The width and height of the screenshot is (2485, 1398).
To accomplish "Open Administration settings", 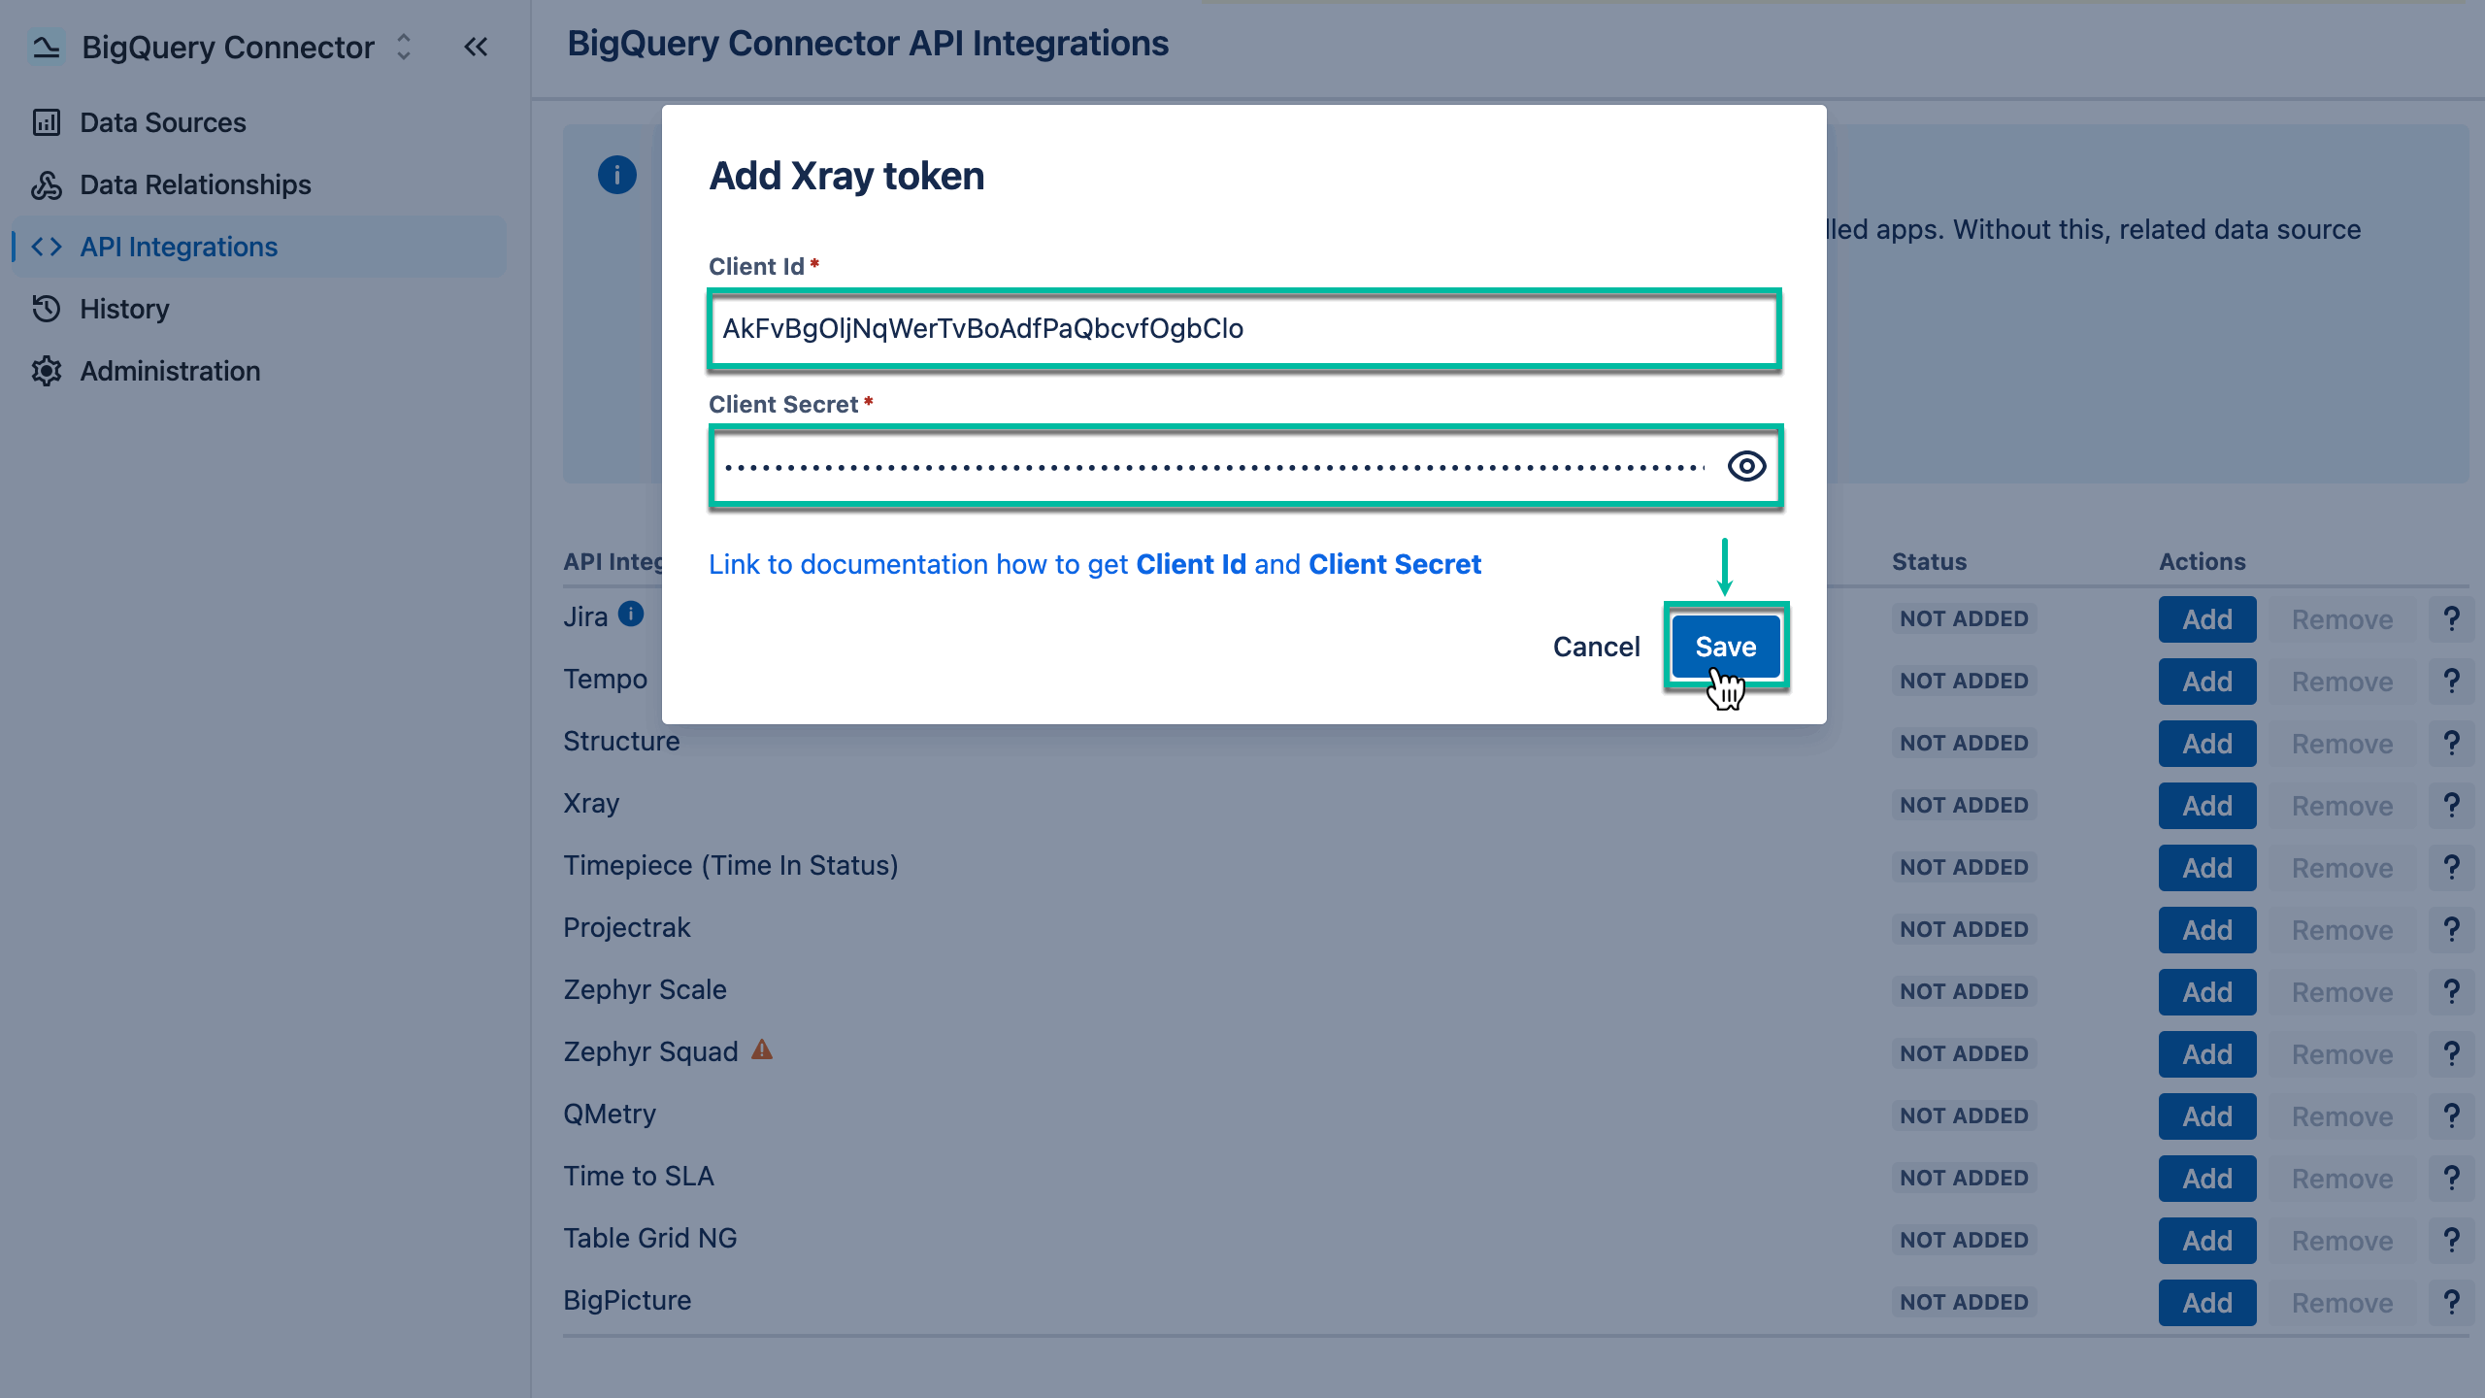I will point(169,371).
